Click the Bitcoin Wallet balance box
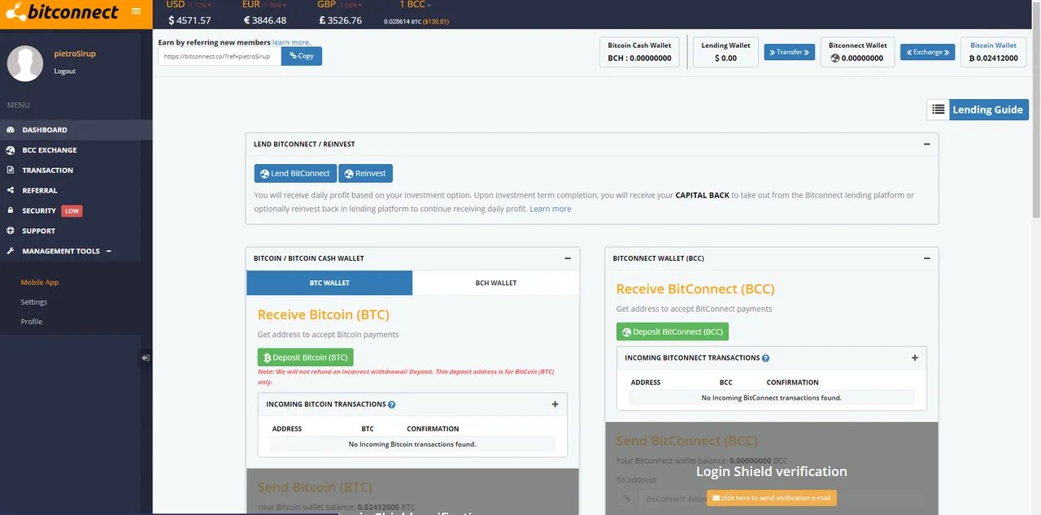Image resolution: width=1041 pixels, height=515 pixels. tap(993, 52)
